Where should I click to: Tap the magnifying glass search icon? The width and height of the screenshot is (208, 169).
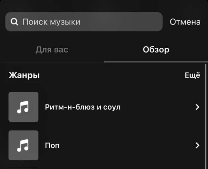[14, 22]
